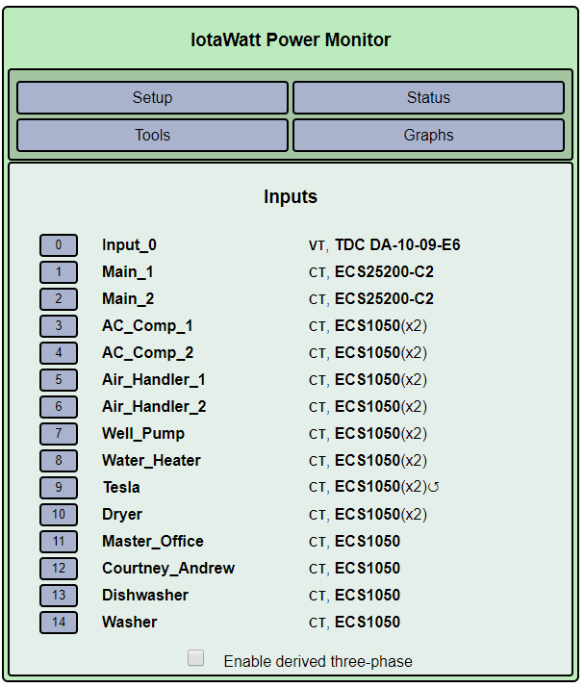The image size is (584, 688).
Task: Select the Dishwasher name text
Action: (x=144, y=596)
